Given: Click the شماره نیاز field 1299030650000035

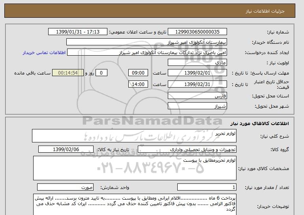Looking at the screenshot, I should pos(197,32).
